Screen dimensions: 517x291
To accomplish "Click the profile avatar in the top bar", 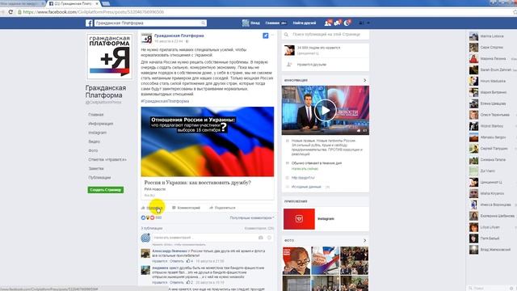I will click(x=246, y=23).
